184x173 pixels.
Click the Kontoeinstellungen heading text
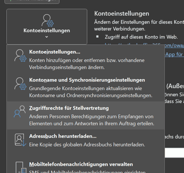(x=121, y=14)
